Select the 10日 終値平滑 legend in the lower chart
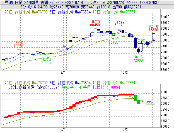 pyautogui.click(x=114, y=83)
